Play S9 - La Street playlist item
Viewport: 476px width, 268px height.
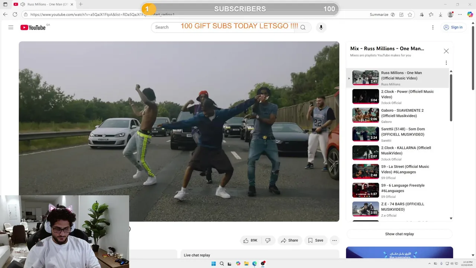coord(397,172)
